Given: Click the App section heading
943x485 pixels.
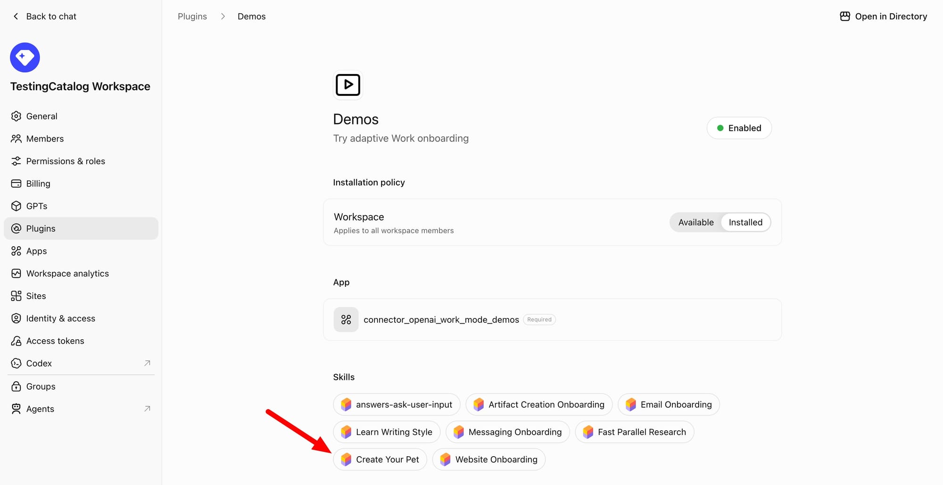Looking at the screenshot, I should coord(341,283).
